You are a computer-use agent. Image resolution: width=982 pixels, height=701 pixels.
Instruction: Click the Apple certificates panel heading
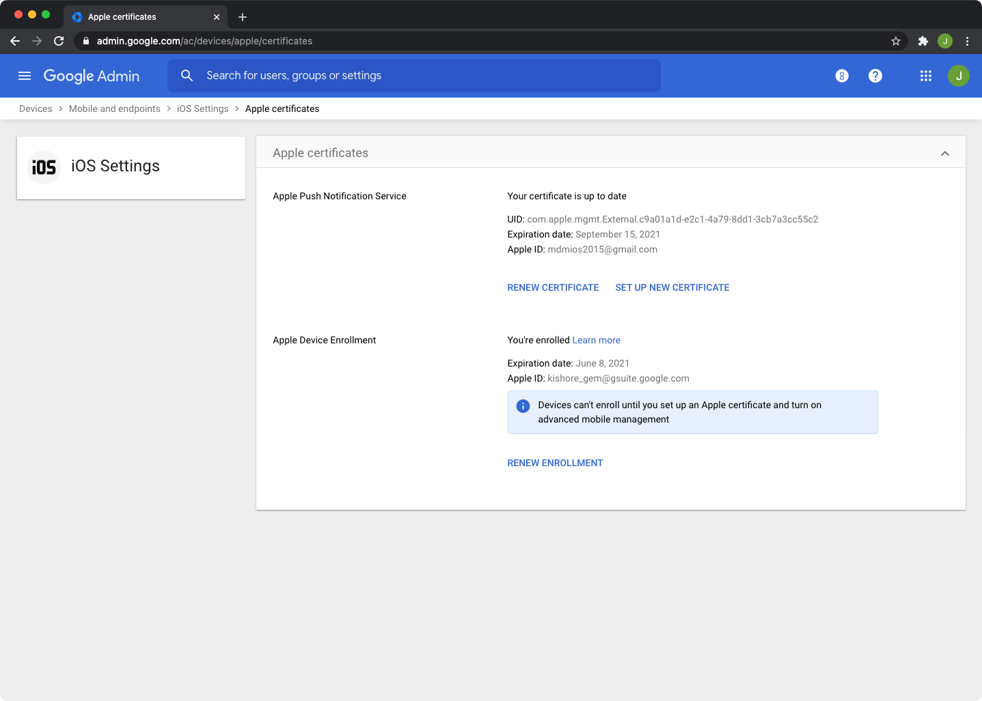(320, 153)
